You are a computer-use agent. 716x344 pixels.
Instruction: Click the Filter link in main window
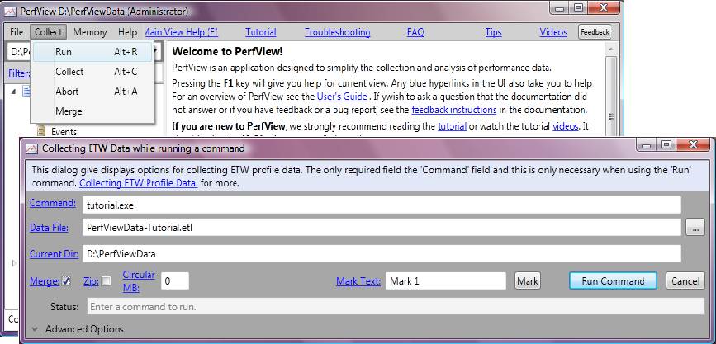19,73
